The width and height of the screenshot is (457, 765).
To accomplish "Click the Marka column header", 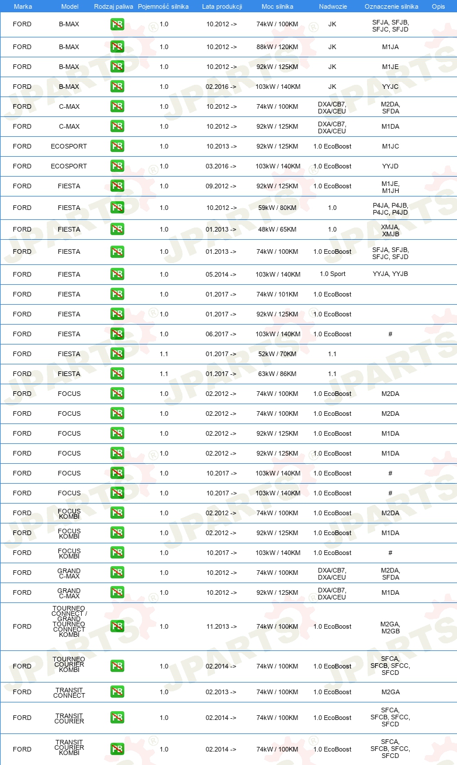I will click(22, 6).
